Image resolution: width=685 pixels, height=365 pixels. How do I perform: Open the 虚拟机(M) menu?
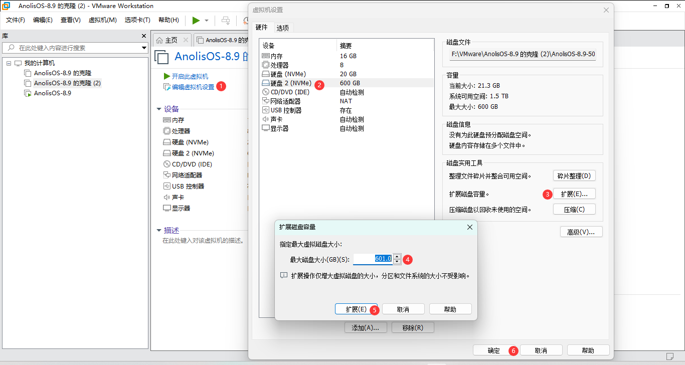102,20
